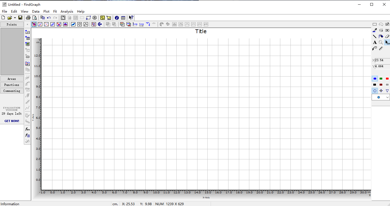
Task: Select the Zoom magnifier tool
Action: [x=381, y=42]
